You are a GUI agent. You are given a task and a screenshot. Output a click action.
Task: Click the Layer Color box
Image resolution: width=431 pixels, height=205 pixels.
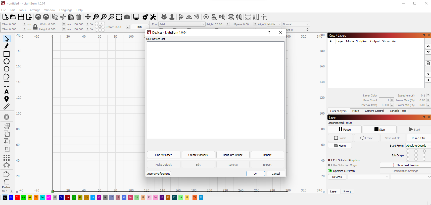(386, 95)
